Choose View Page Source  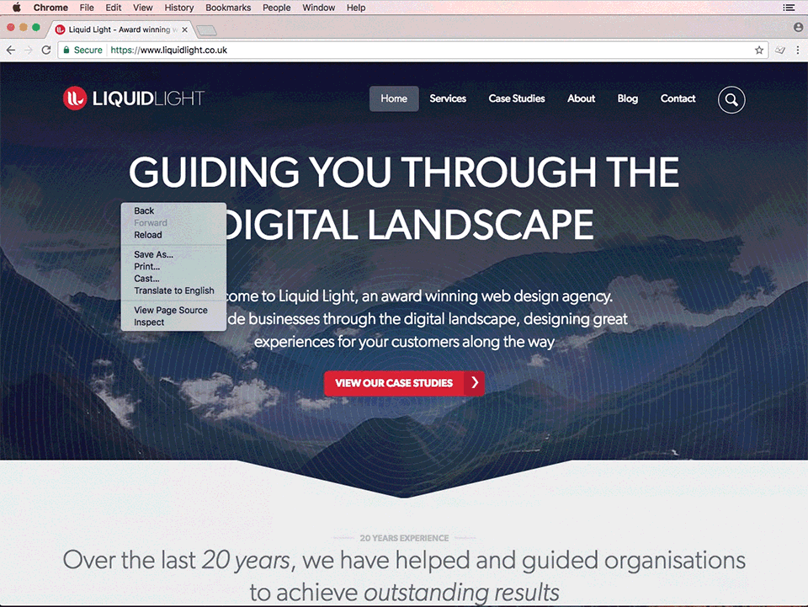173,310
